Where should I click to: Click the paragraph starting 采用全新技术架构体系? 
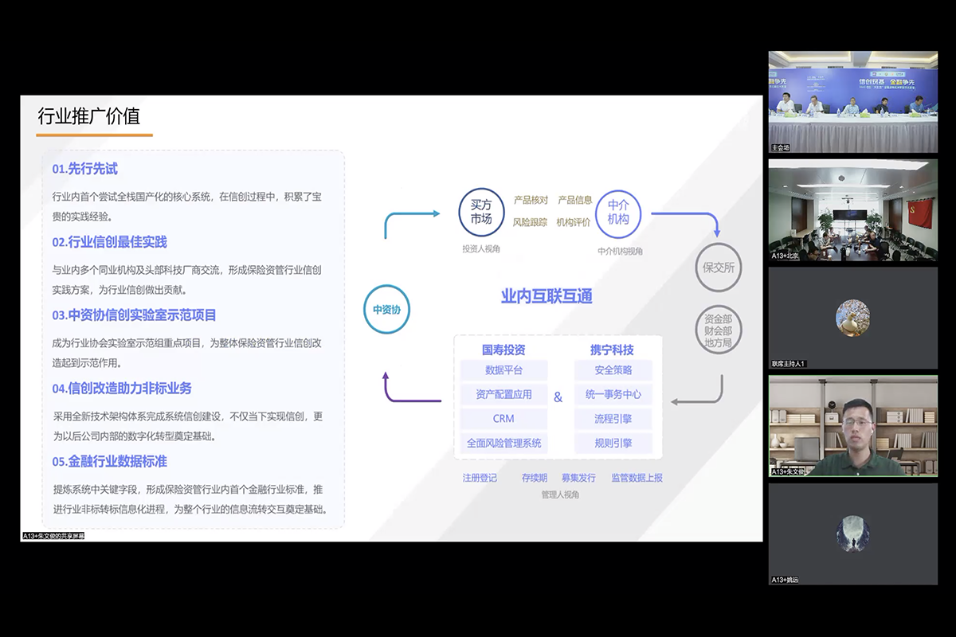pos(187,426)
